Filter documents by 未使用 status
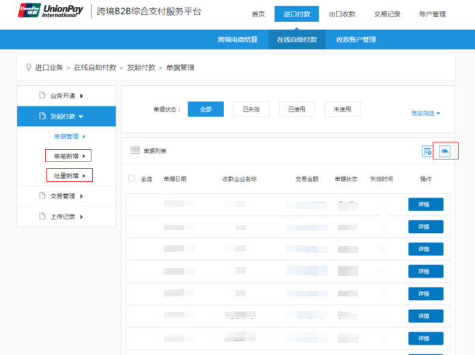Image resolution: width=475 pixels, height=355 pixels. 342,109
